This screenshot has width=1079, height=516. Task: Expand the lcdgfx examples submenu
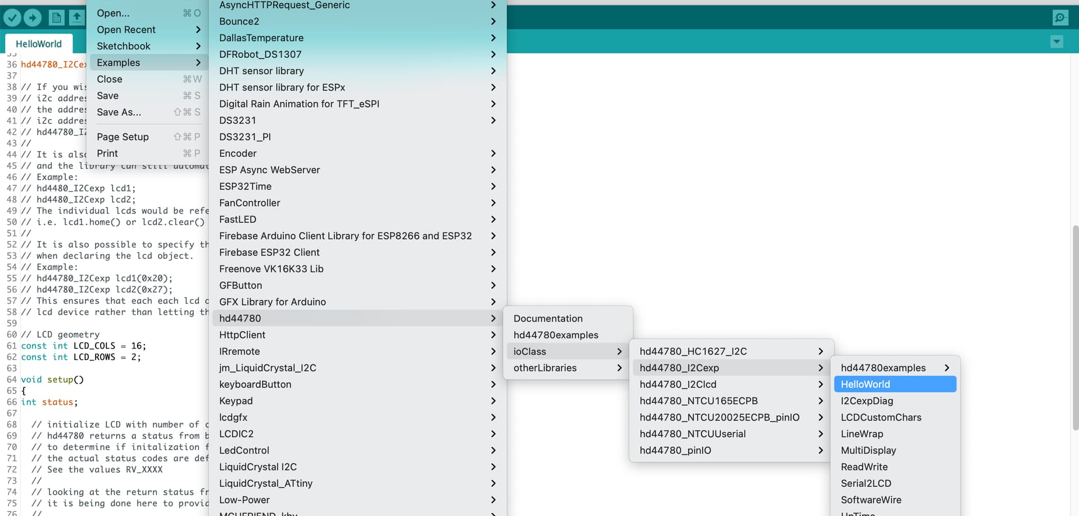[x=357, y=418]
